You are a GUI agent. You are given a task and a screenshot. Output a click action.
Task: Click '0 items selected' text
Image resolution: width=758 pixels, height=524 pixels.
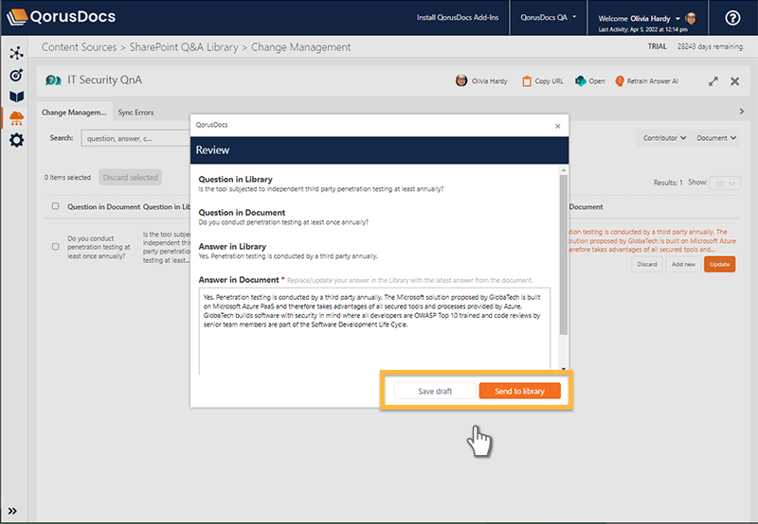point(67,178)
